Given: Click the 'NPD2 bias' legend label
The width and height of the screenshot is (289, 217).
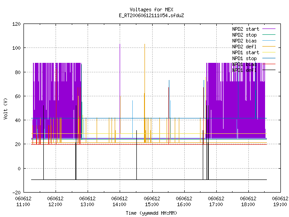Looking at the screenshot, I should coord(244,41).
